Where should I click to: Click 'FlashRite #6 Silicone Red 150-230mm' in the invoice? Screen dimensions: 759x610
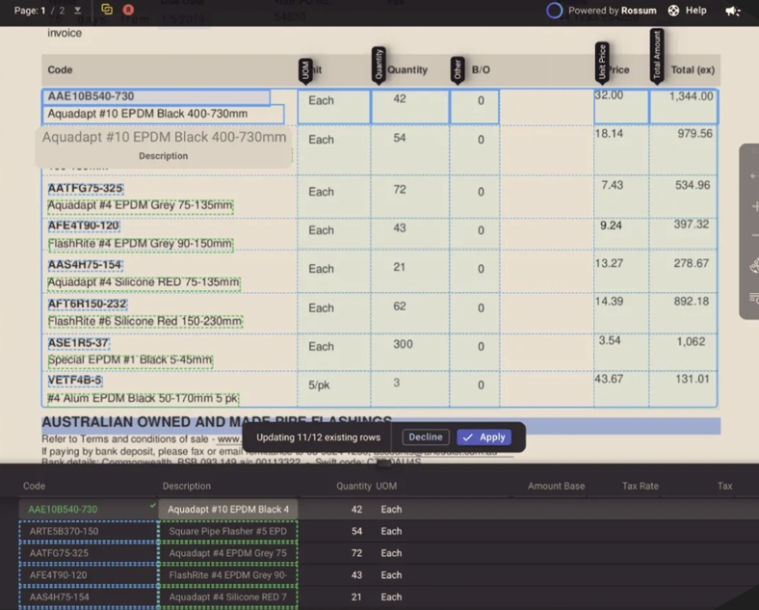tap(145, 322)
